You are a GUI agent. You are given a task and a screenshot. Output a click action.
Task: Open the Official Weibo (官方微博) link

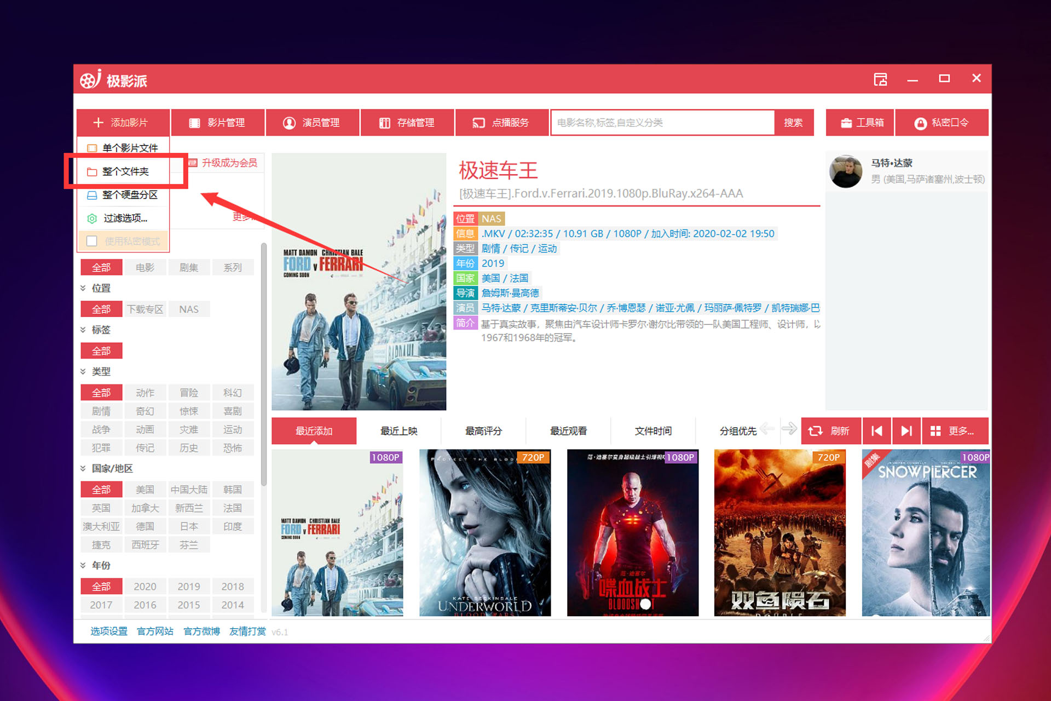coord(201,631)
